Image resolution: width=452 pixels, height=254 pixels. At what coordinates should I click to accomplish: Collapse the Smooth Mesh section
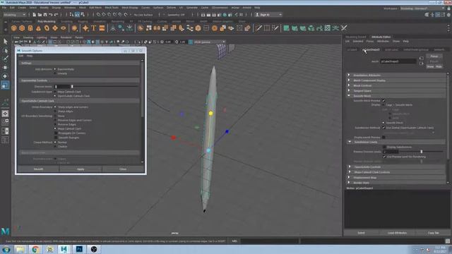pyautogui.click(x=397, y=96)
